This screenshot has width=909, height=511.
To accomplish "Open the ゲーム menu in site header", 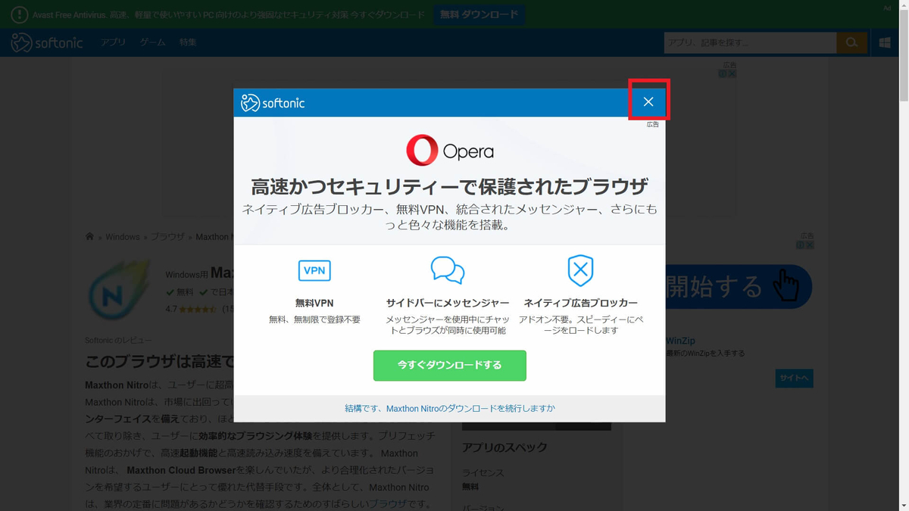I will coord(152,42).
